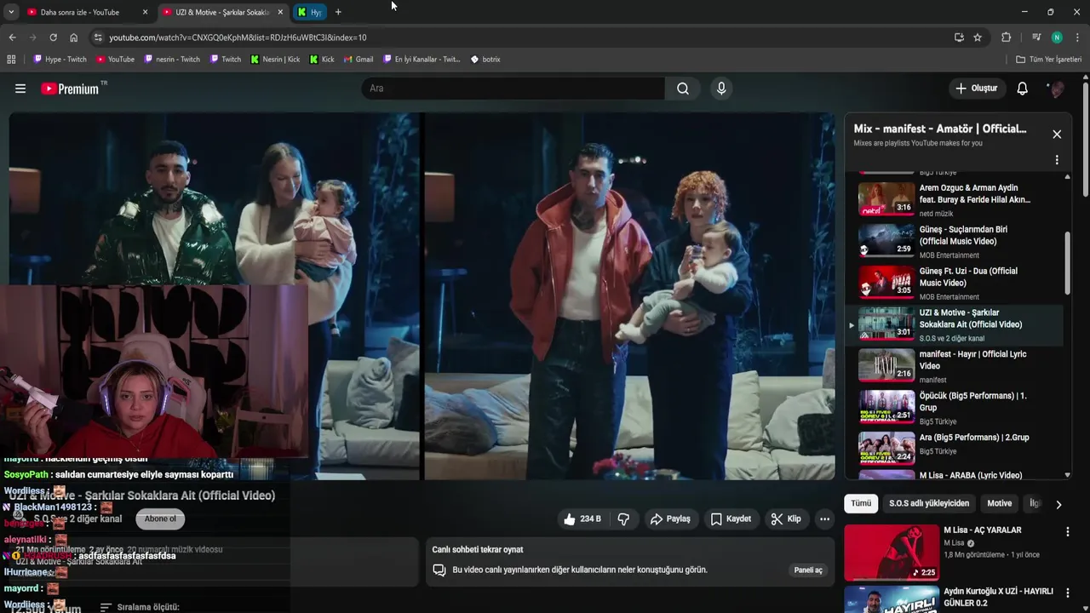This screenshot has height=613, width=1090.
Task: Click the browser address bar URL
Action: 238,37
